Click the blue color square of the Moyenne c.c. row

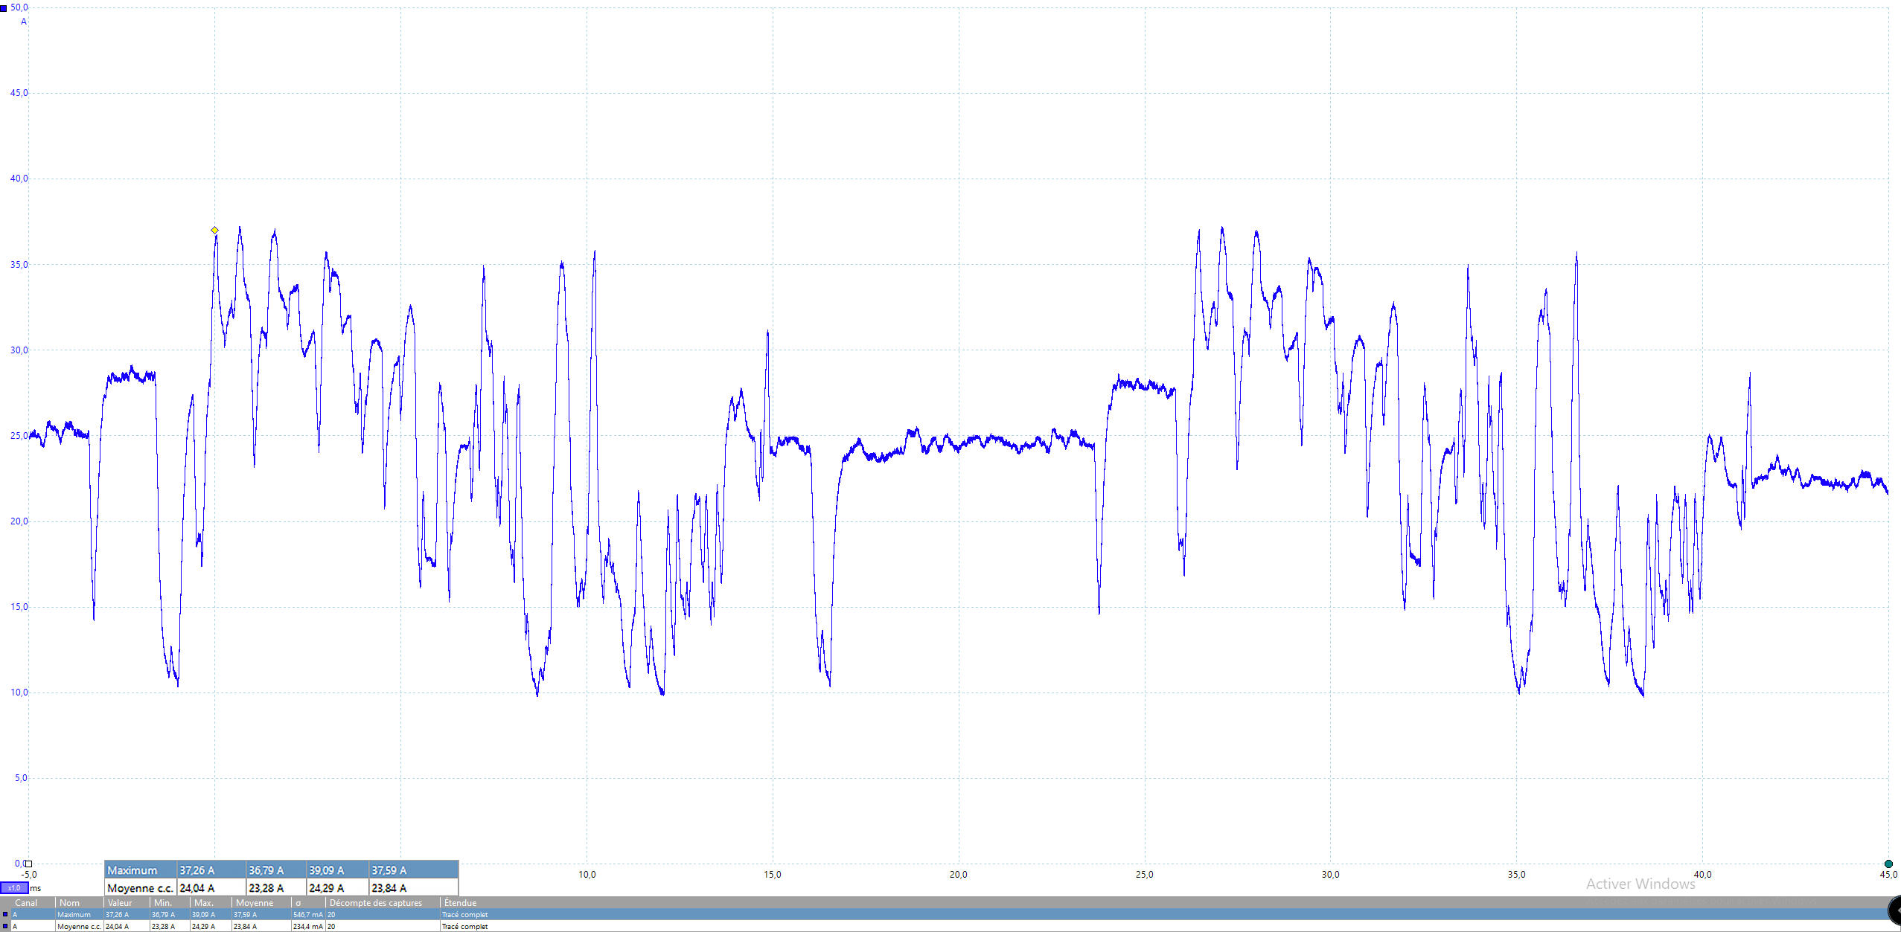click(5, 927)
